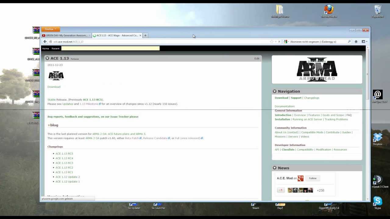Open the search engine selector dropdown
Screen dimensions: 390x219
pos(286,42)
